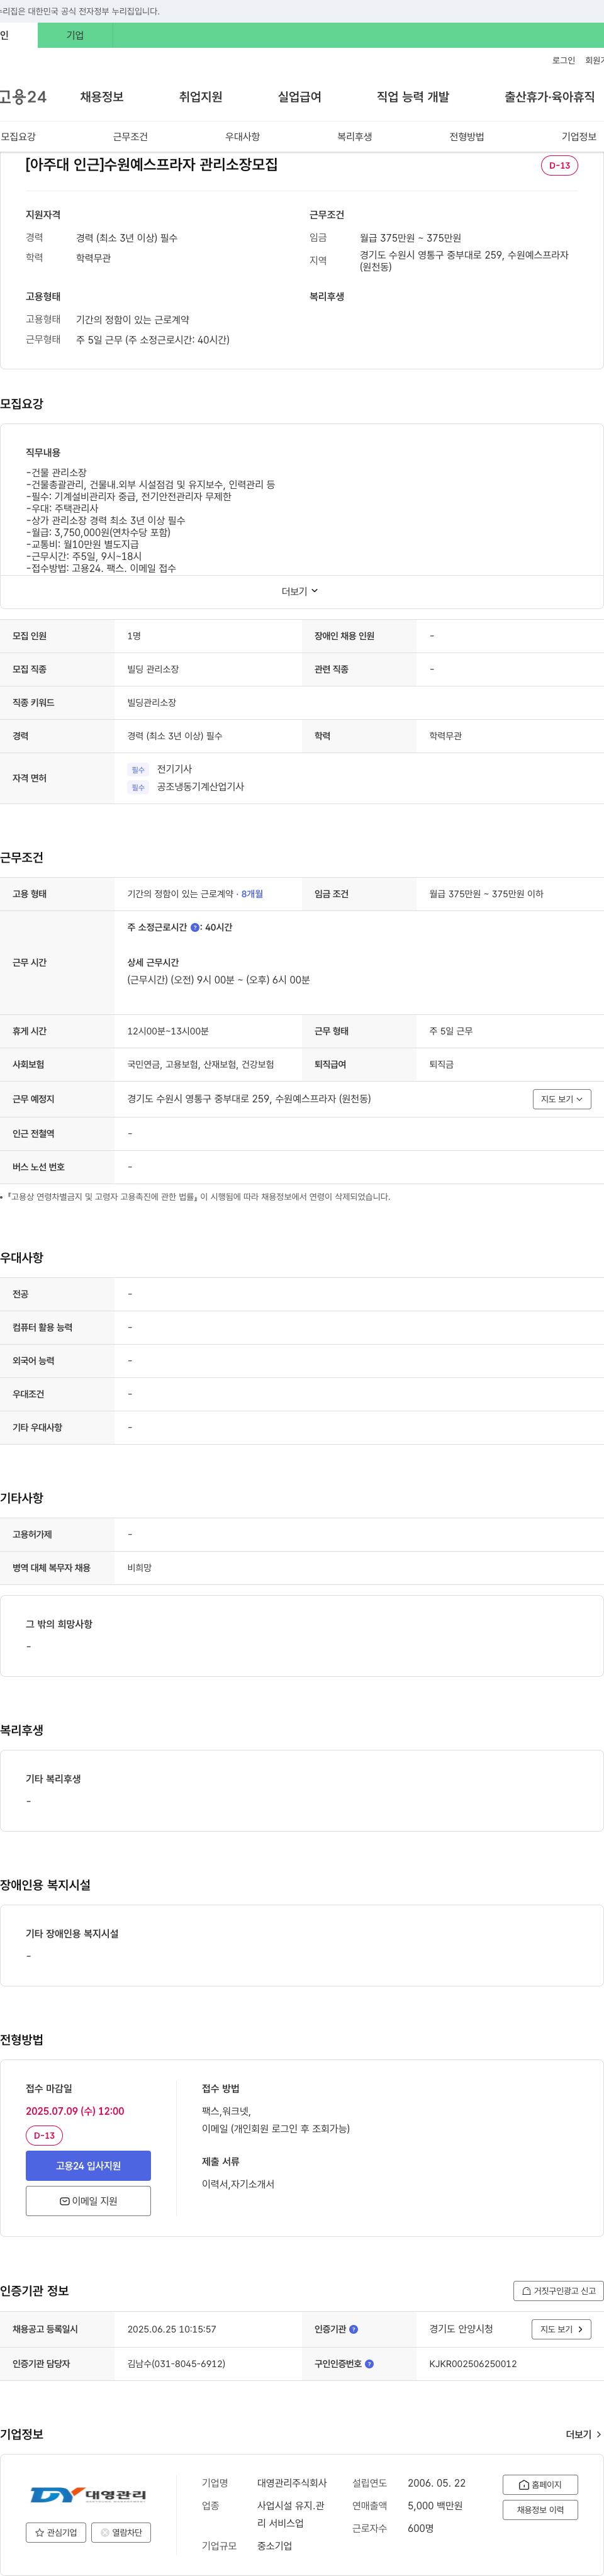This screenshot has width=604, height=2576.
Task: Open 더보기 link in 기업정보
Action: pyautogui.click(x=583, y=2434)
